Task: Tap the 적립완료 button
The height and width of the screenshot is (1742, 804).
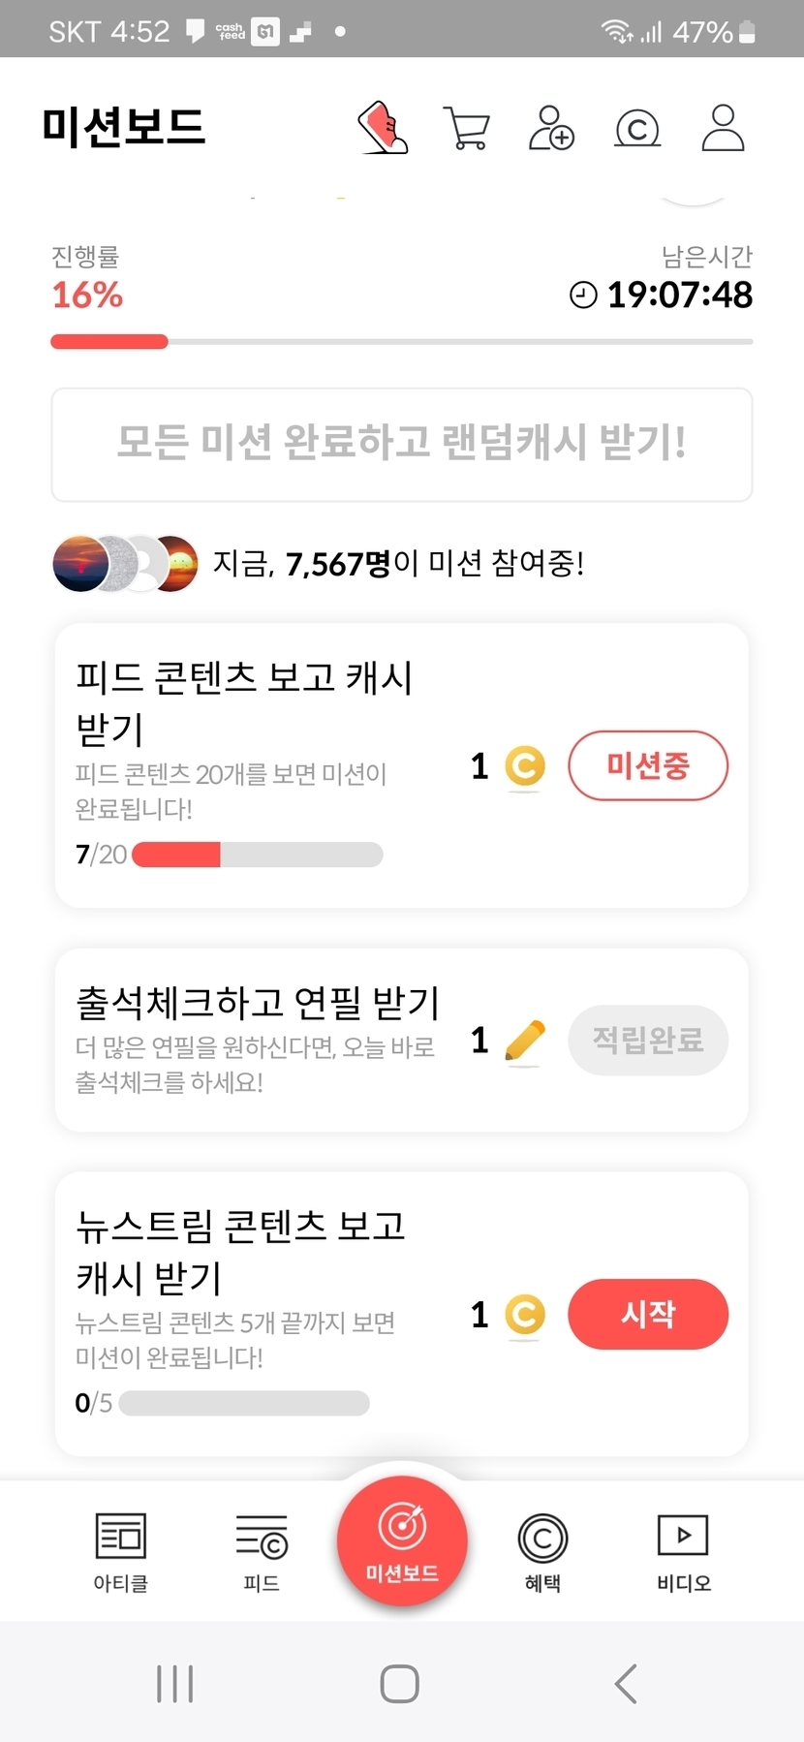Action: click(x=647, y=1041)
